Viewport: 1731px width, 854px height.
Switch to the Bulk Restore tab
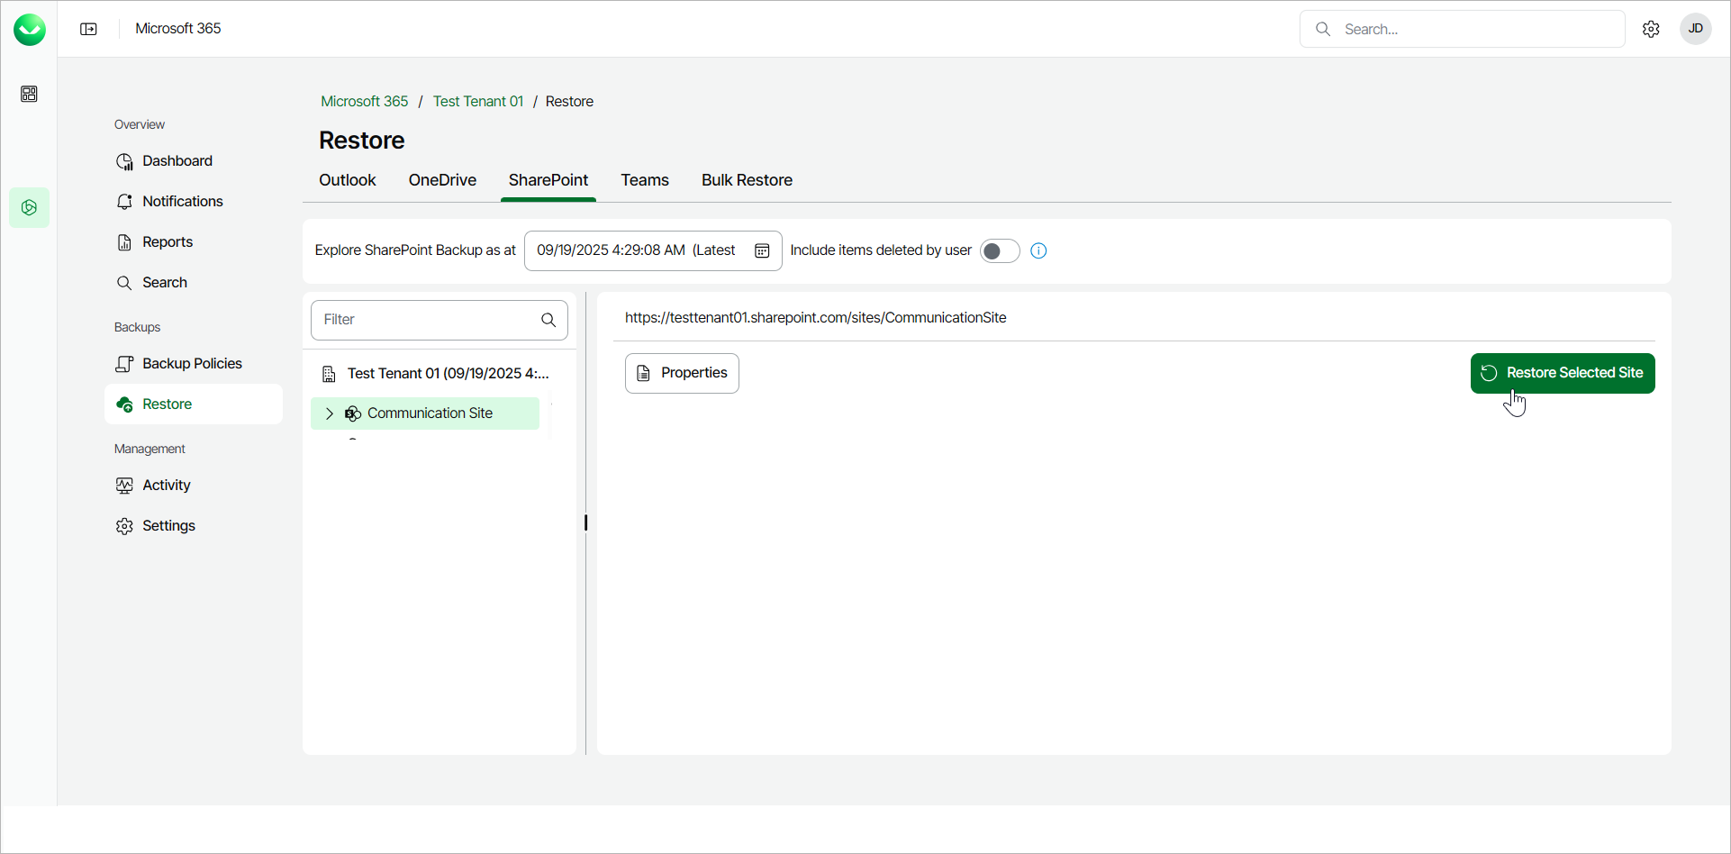(x=747, y=180)
